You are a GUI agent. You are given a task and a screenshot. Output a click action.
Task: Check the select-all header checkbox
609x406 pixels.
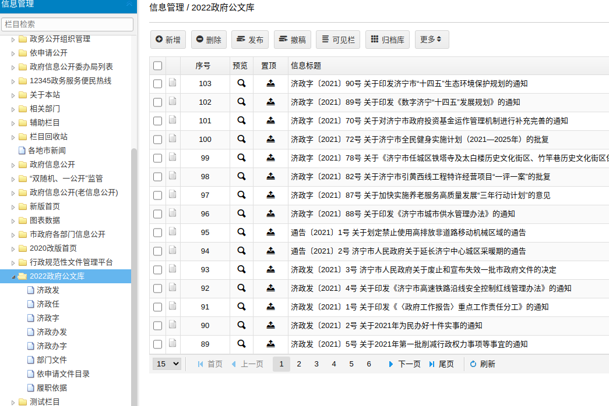158,66
